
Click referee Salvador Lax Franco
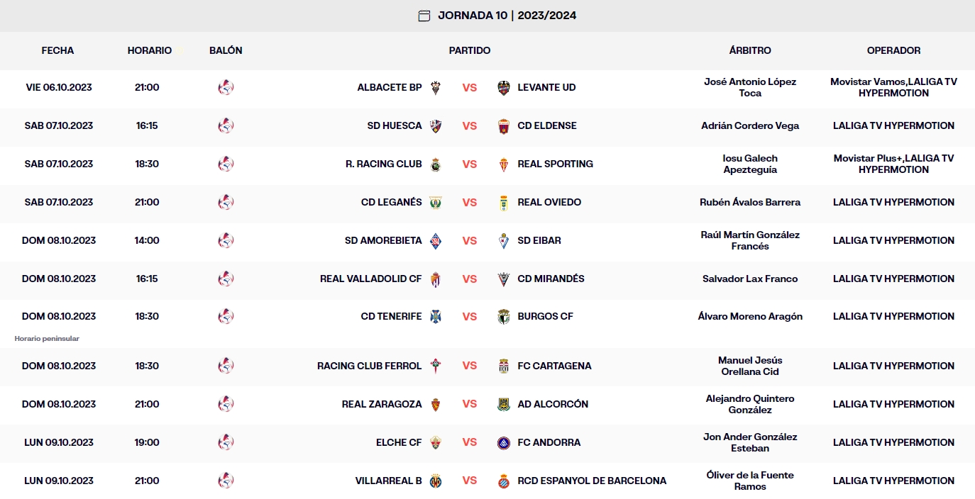[x=750, y=279]
